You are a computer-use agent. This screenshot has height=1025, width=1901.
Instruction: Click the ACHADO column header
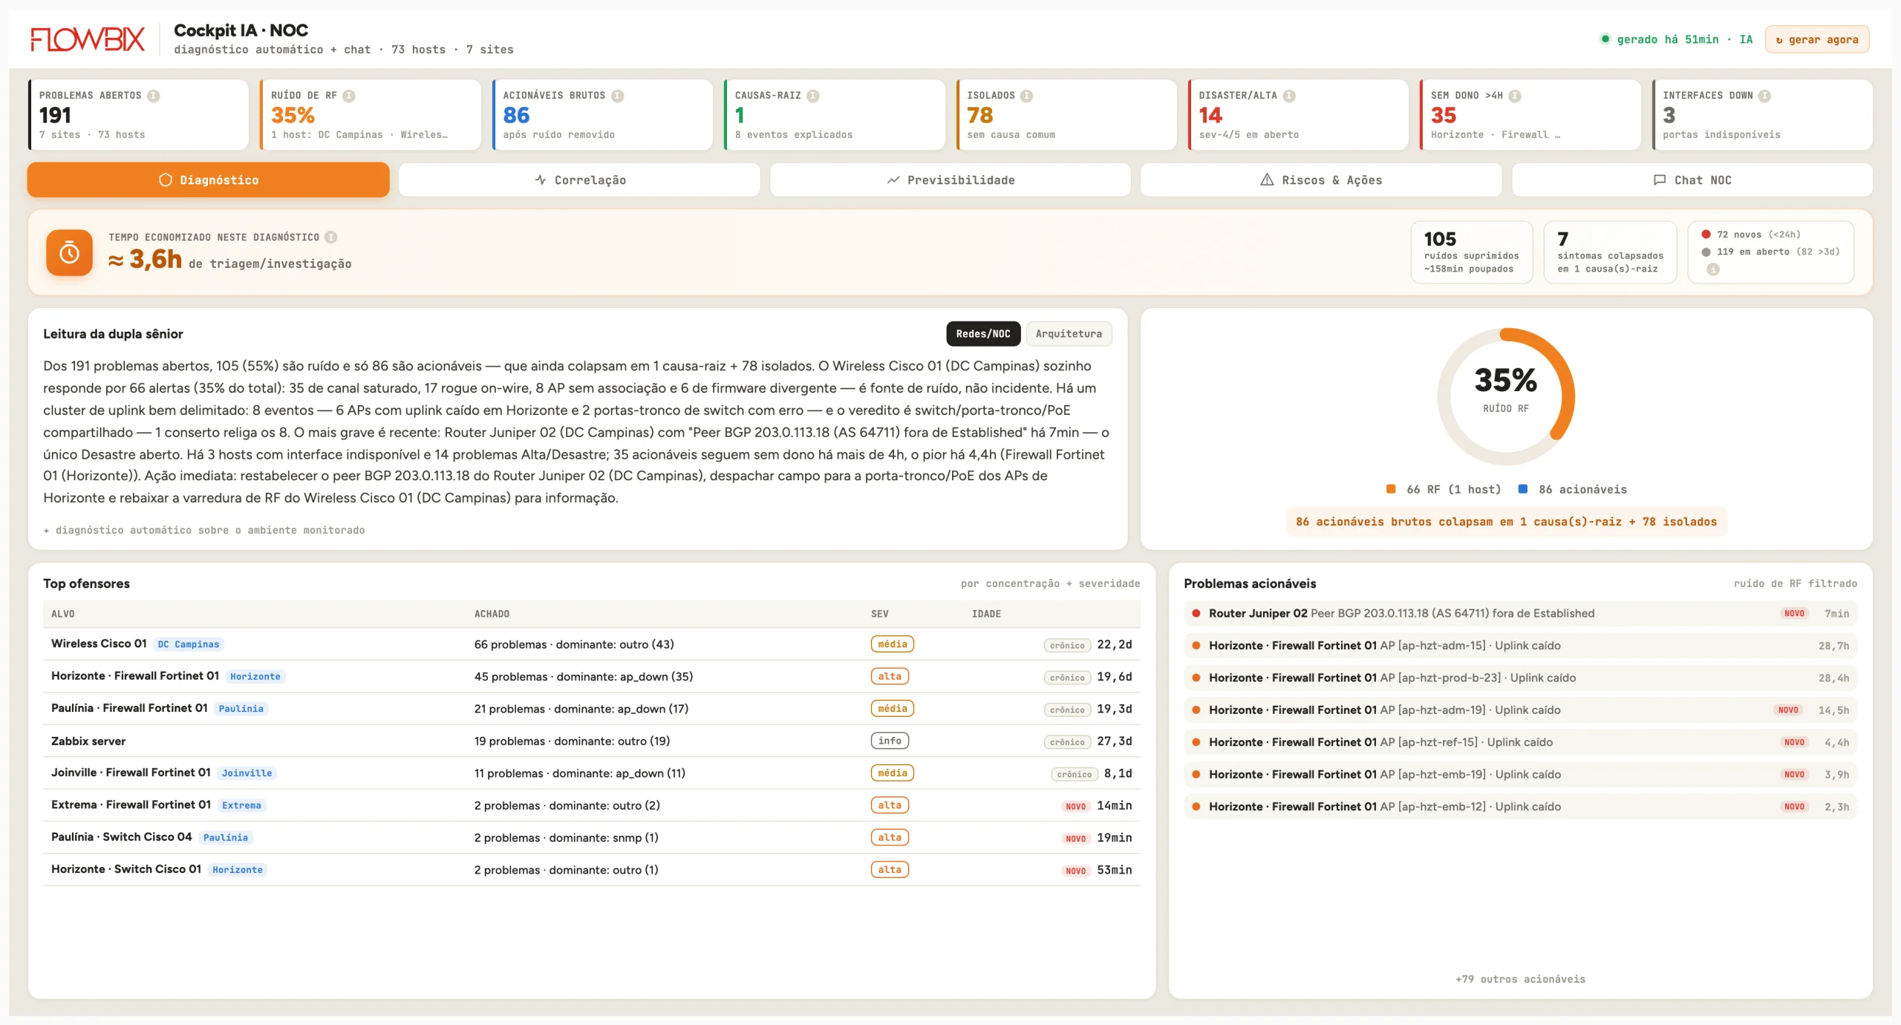tap(492, 614)
